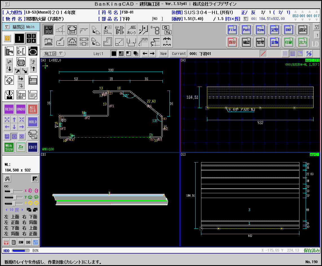The width and height of the screenshot is (322, 266).
Task: Select the ABC あいう text tool
Action: click(131, 30)
